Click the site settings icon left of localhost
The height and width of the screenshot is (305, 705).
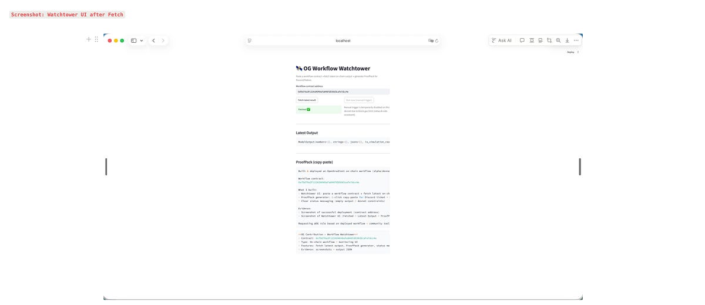[x=250, y=40]
